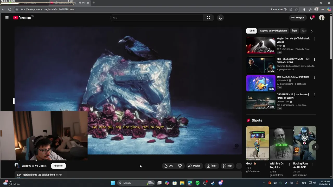This screenshot has width=333, height=187.
Task: Click the İndir download button
Action: (212, 166)
